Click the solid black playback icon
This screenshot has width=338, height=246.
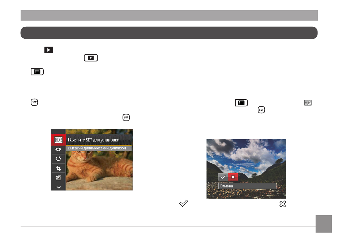tap(49, 50)
